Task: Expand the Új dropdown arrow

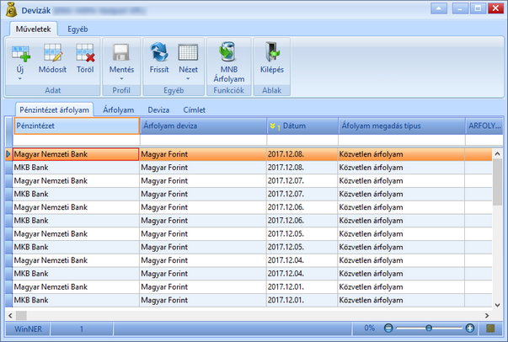Action: tap(20, 78)
